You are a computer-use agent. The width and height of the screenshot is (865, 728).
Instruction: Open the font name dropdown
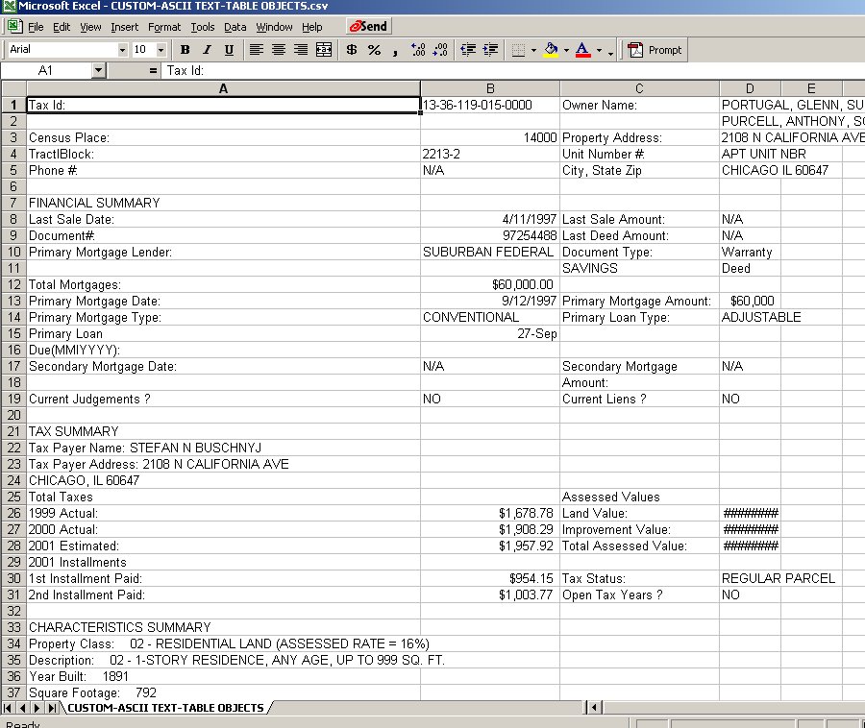click(x=122, y=50)
